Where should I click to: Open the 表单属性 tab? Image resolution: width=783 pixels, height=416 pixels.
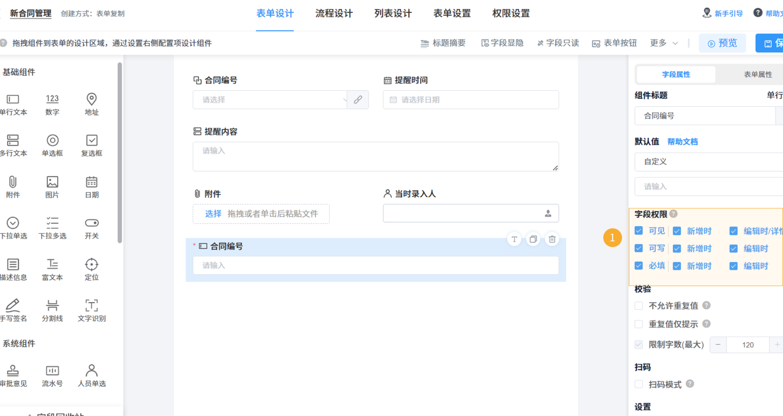tap(758, 75)
